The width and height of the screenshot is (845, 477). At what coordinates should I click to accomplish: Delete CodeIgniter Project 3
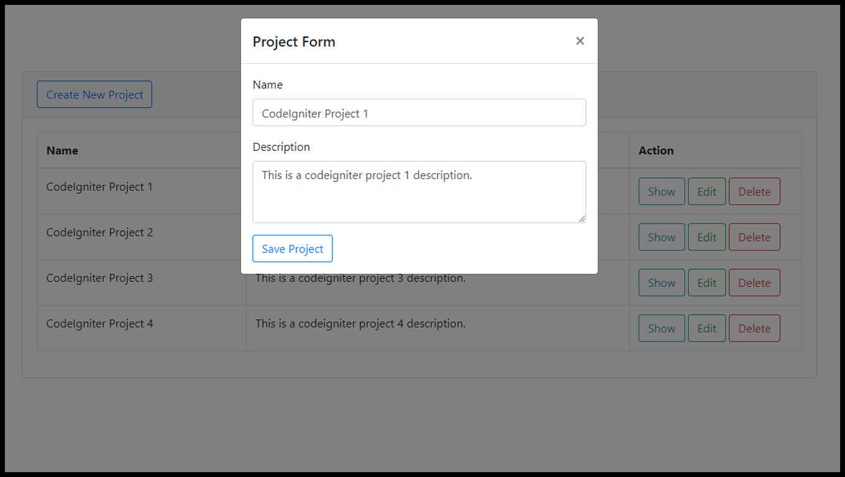coord(754,283)
